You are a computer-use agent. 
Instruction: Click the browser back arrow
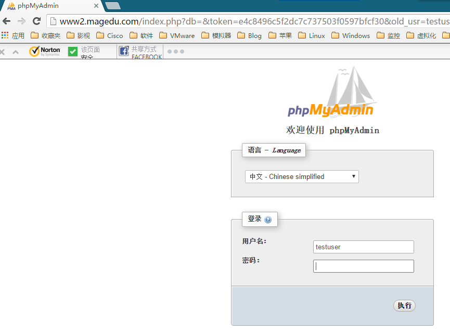coord(6,21)
